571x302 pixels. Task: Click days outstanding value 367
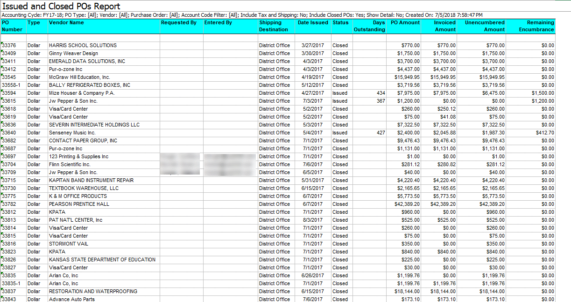(381, 101)
